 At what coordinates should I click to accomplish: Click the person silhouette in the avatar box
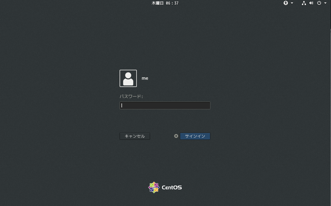click(x=128, y=79)
